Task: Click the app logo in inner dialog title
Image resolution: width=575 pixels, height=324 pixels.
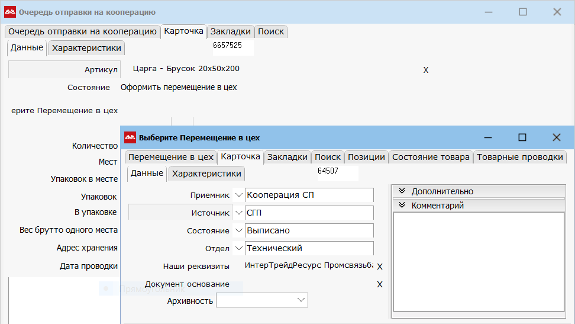Action: pos(130,137)
